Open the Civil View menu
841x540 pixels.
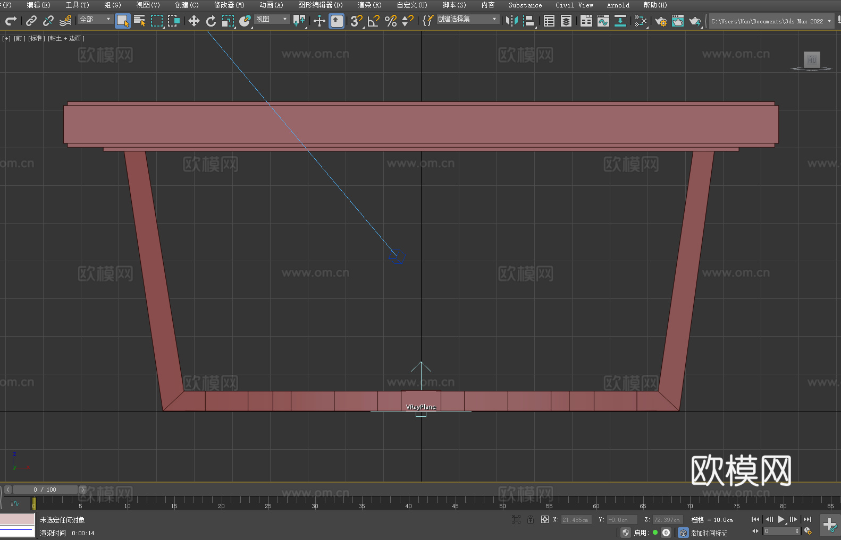click(x=574, y=5)
